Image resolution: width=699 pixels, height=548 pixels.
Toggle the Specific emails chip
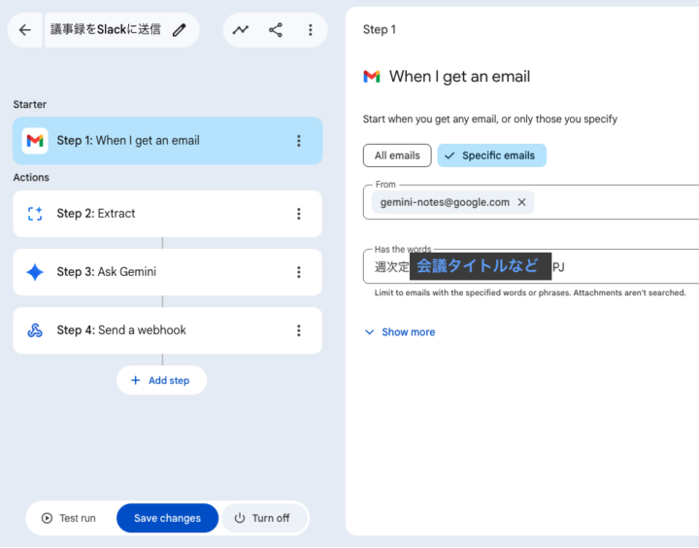pos(491,155)
